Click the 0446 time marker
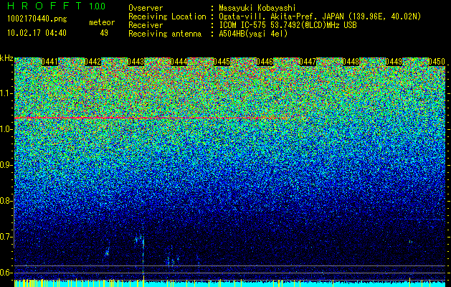 coord(265,62)
